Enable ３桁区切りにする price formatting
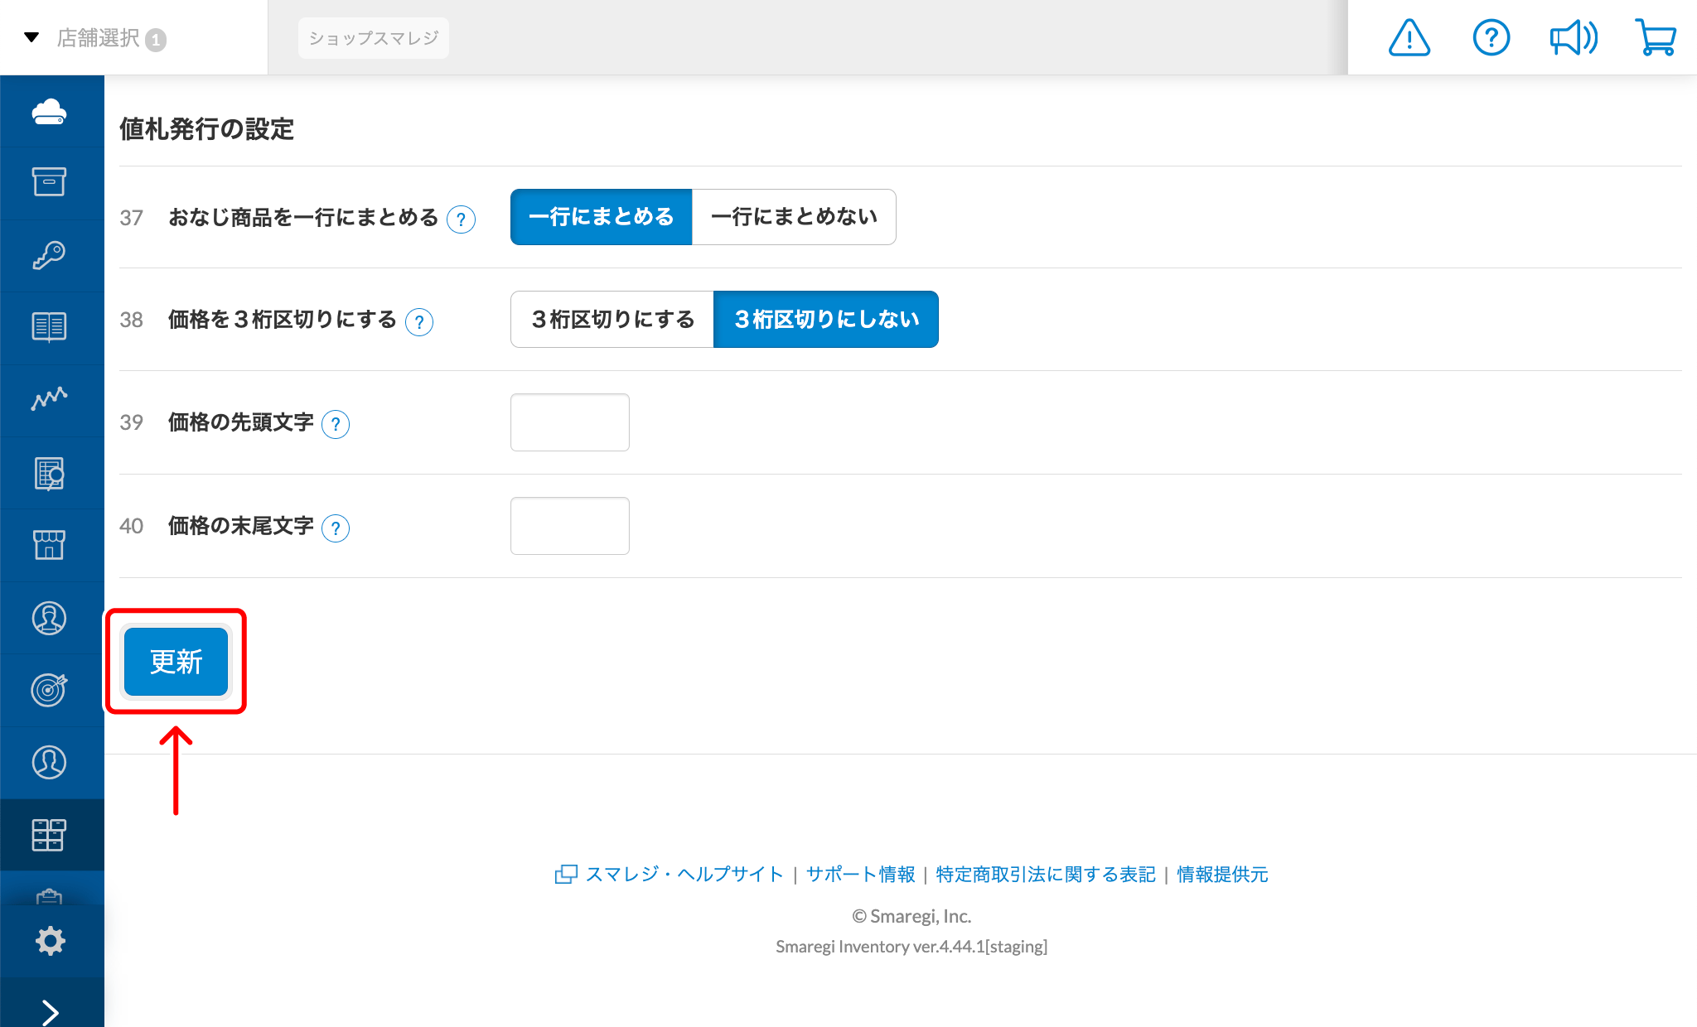 point(612,319)
